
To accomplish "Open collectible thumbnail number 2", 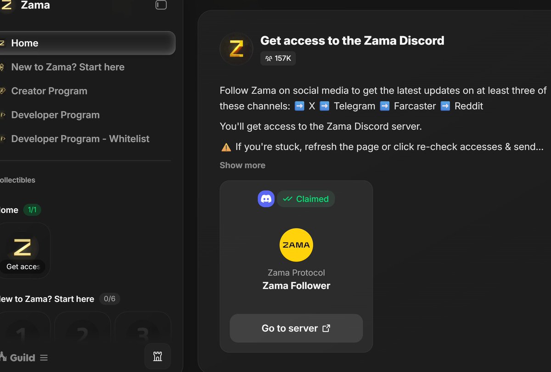I will pos(83,330).
